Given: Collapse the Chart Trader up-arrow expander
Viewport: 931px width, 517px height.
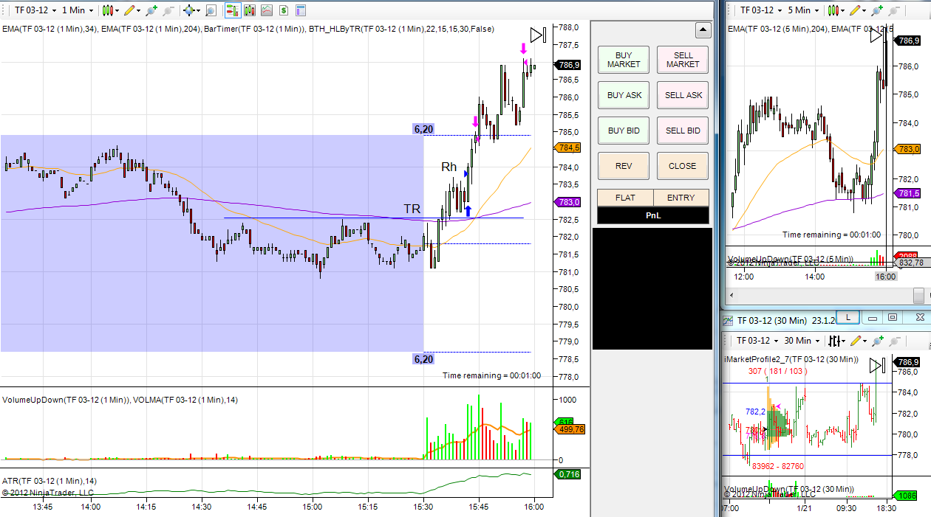Looking at the screenshot, I should pos(703,30).
